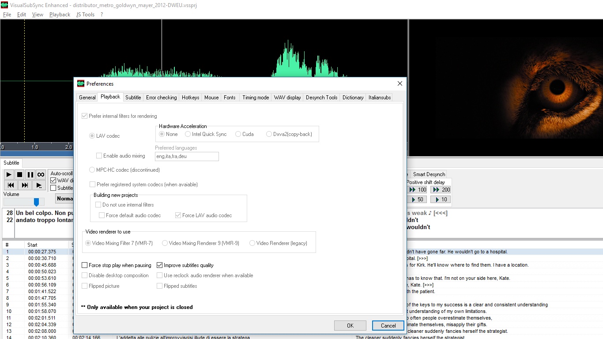Select MPC-HC codec (discontinued) option

tap(124, 170)
